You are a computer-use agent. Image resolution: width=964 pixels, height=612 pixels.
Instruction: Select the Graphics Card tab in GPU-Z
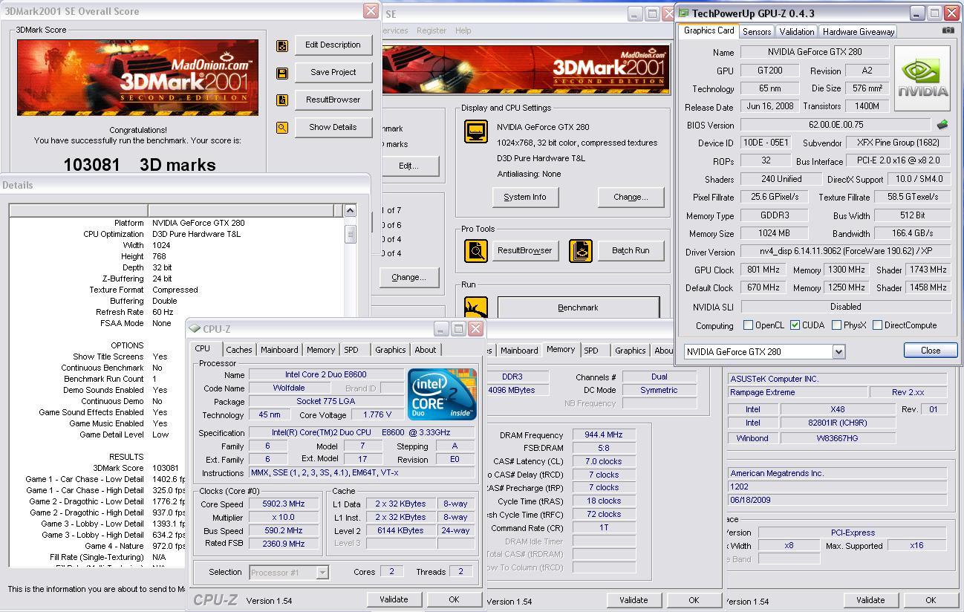click(x=709, y=30)
